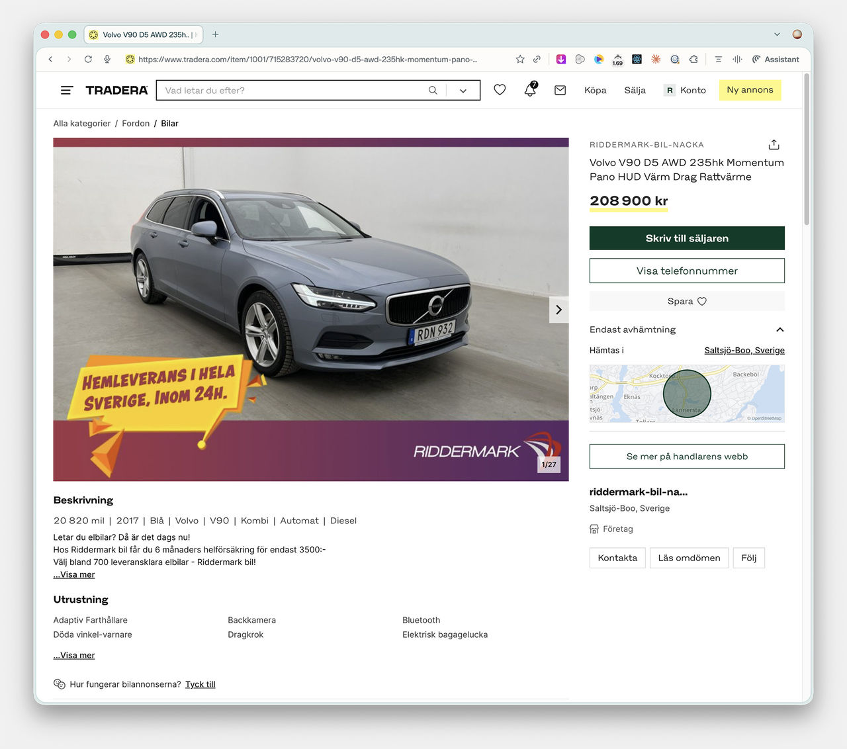Save listing with Spara heart button

pos(686,301)
